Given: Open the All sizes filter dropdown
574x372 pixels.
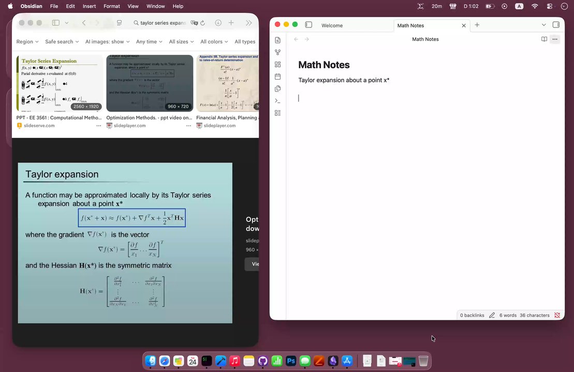Looking at the screenshot, I should (181, 42).
